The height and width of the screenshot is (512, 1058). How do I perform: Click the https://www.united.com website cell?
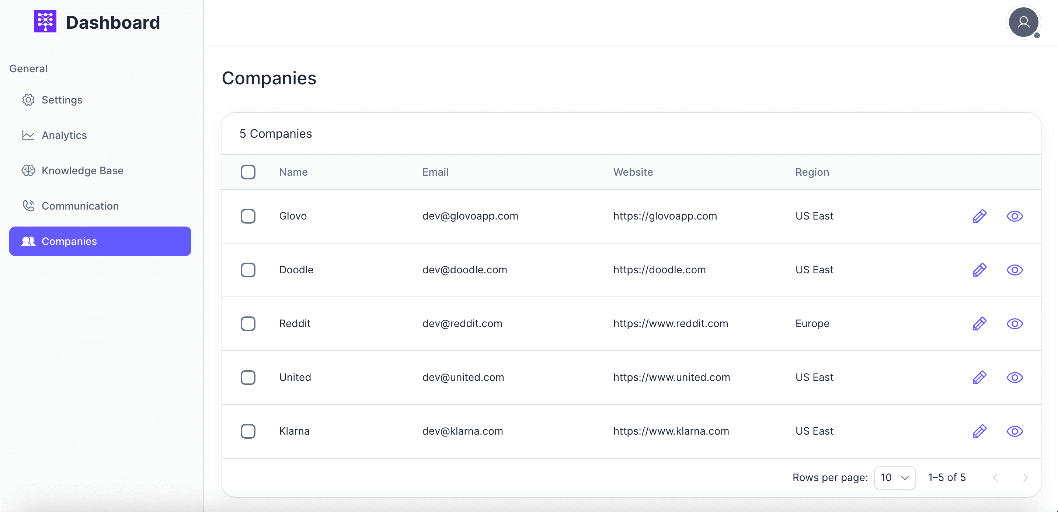[x=672, y=377]
